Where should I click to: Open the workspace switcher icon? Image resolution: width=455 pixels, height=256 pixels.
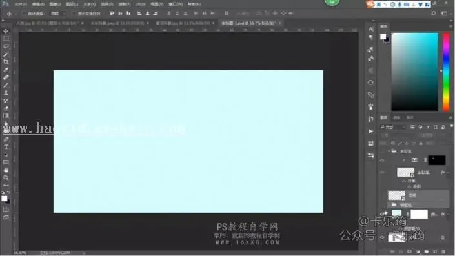(x=444, y=14)
